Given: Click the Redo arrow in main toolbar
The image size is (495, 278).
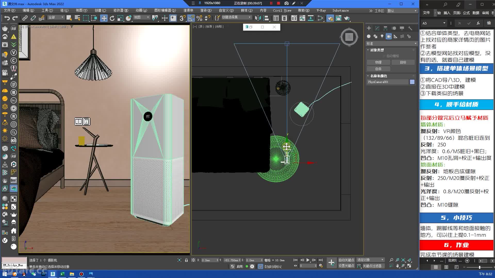Looking at the screenshot, I should point(15,18).
